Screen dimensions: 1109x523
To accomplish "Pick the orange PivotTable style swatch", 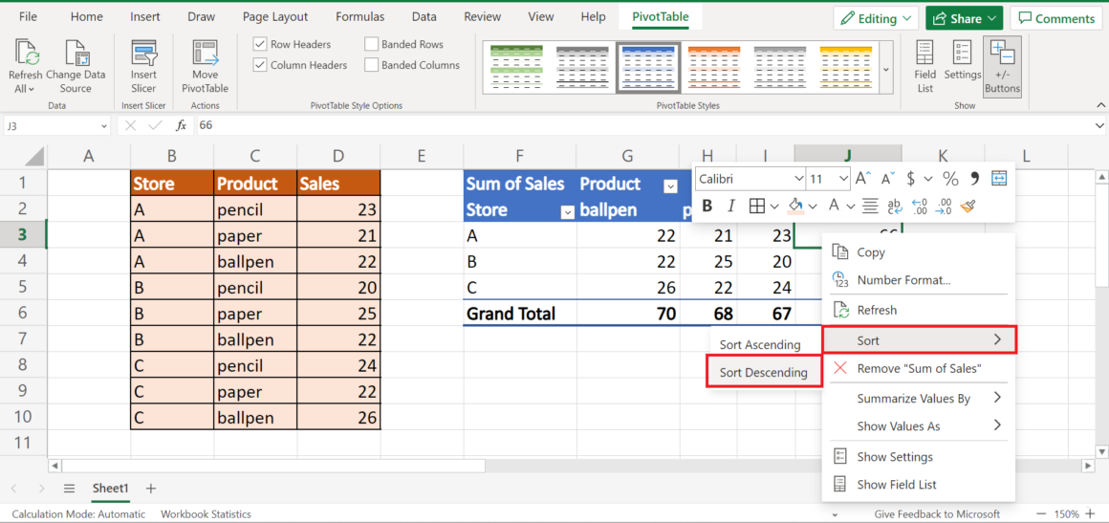I will (x=713, y=66).
